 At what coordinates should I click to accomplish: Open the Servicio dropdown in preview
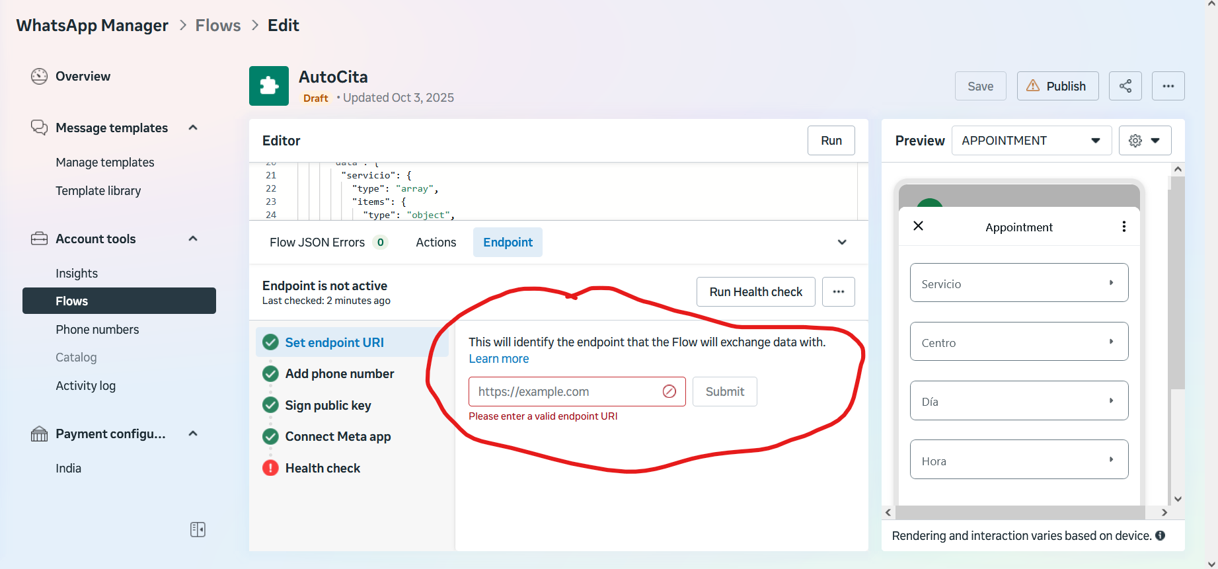1019,283
